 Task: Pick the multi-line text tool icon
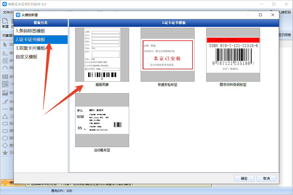tap(5, 60)
